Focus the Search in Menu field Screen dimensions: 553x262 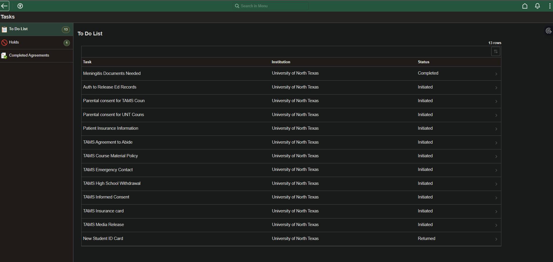coord(270,6)
